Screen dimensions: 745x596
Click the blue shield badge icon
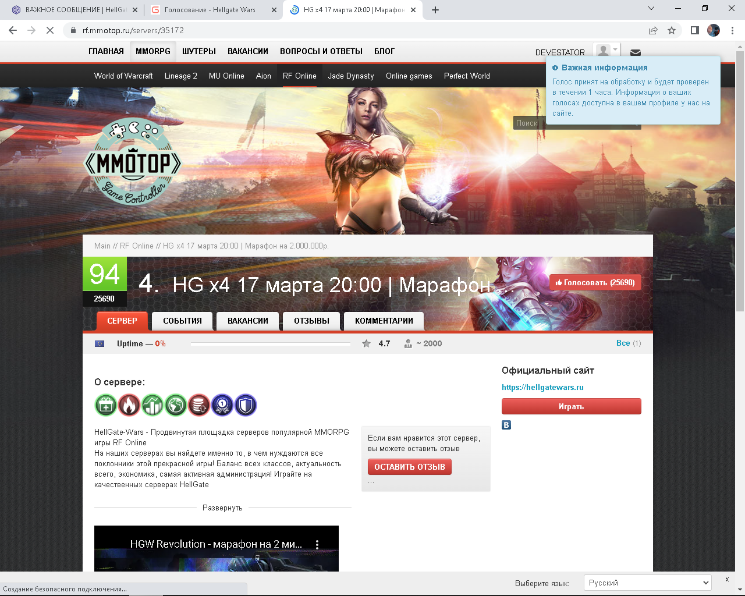pos(246,405)
